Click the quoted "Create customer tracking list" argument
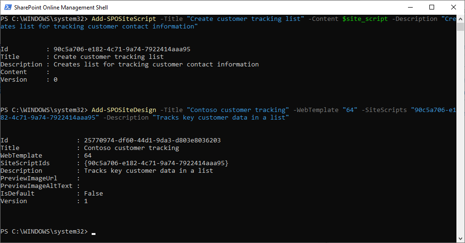The width and height of the screenshot is (465, 243). (246, 19)
